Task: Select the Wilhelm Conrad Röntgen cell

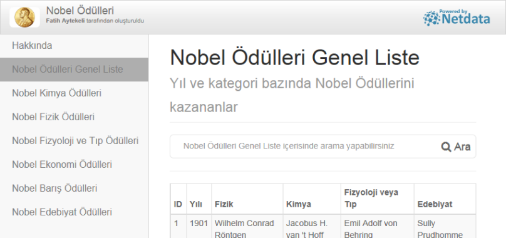Action: 247,226
